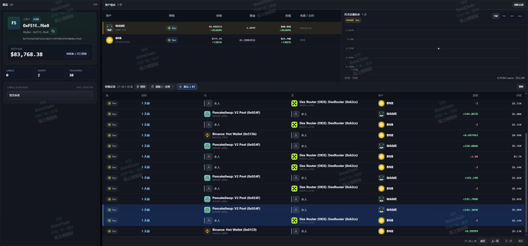
Task: Click PancakeSwap icon in the +144.097K row
Action: click(207, 114)
